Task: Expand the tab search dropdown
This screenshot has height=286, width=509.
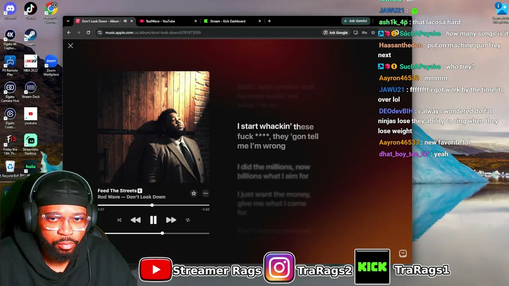Action: pos(68,21)
